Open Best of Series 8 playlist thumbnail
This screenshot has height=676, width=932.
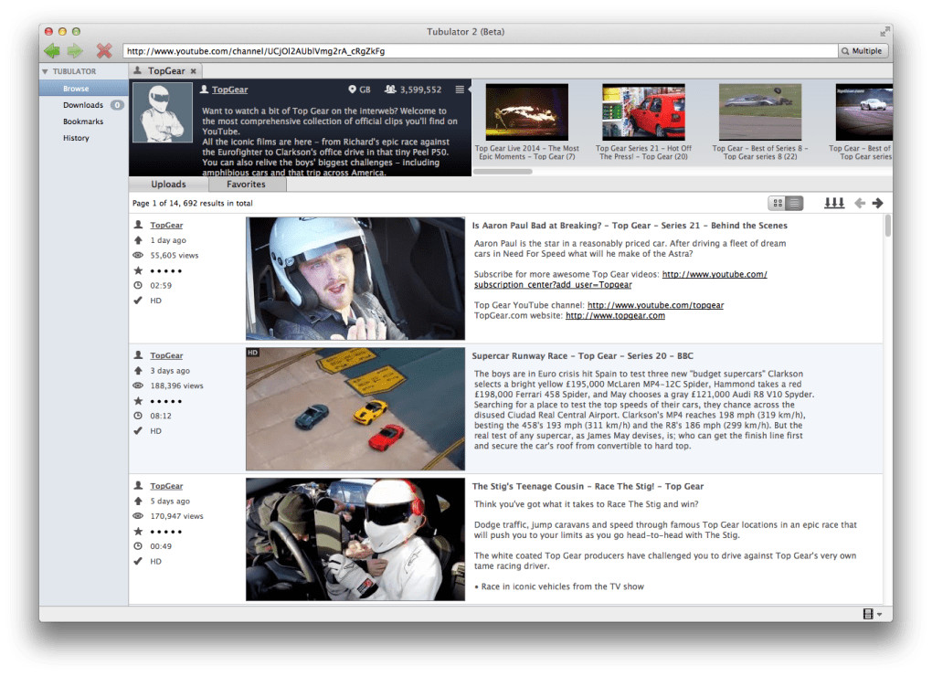coord(759,112)
